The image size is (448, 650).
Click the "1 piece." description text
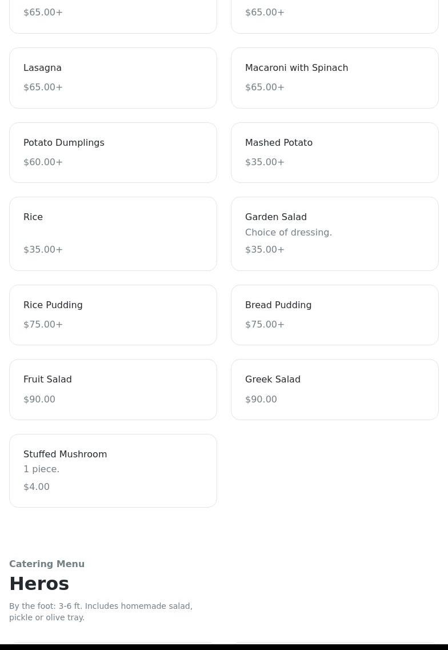tap(41, 469)
